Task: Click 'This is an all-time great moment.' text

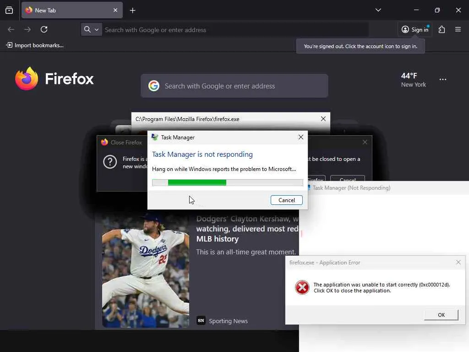Action: pyautogui.click(x=246, y=252)
